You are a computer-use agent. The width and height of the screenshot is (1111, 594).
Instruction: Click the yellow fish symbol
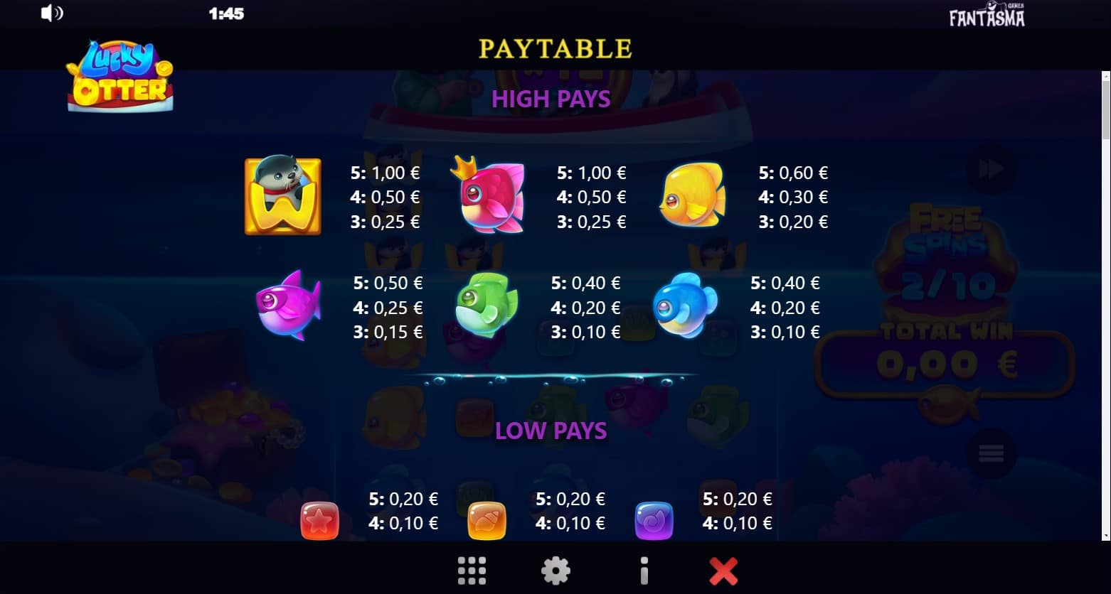pyautogui.click(x=692, y=195)
